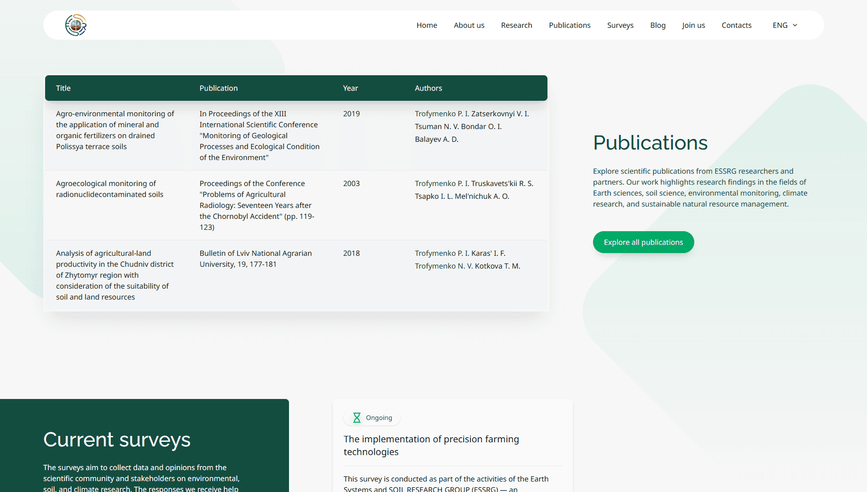Click the Current surveys heading

coord(117,440)
